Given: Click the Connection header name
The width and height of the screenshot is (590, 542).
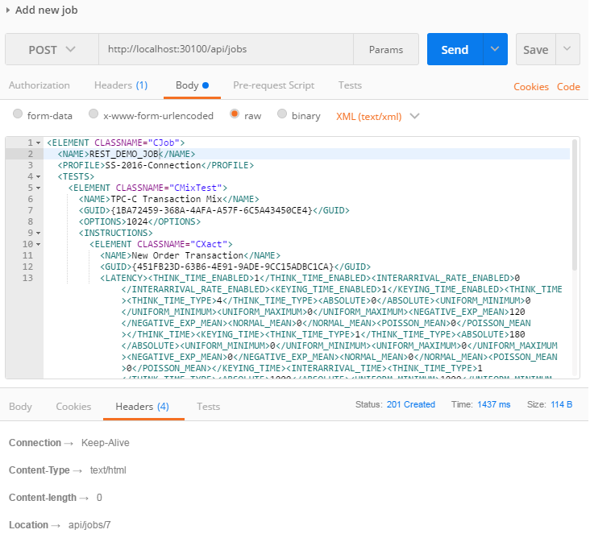Looking at the screenshot, I should [x=35, y=443].
